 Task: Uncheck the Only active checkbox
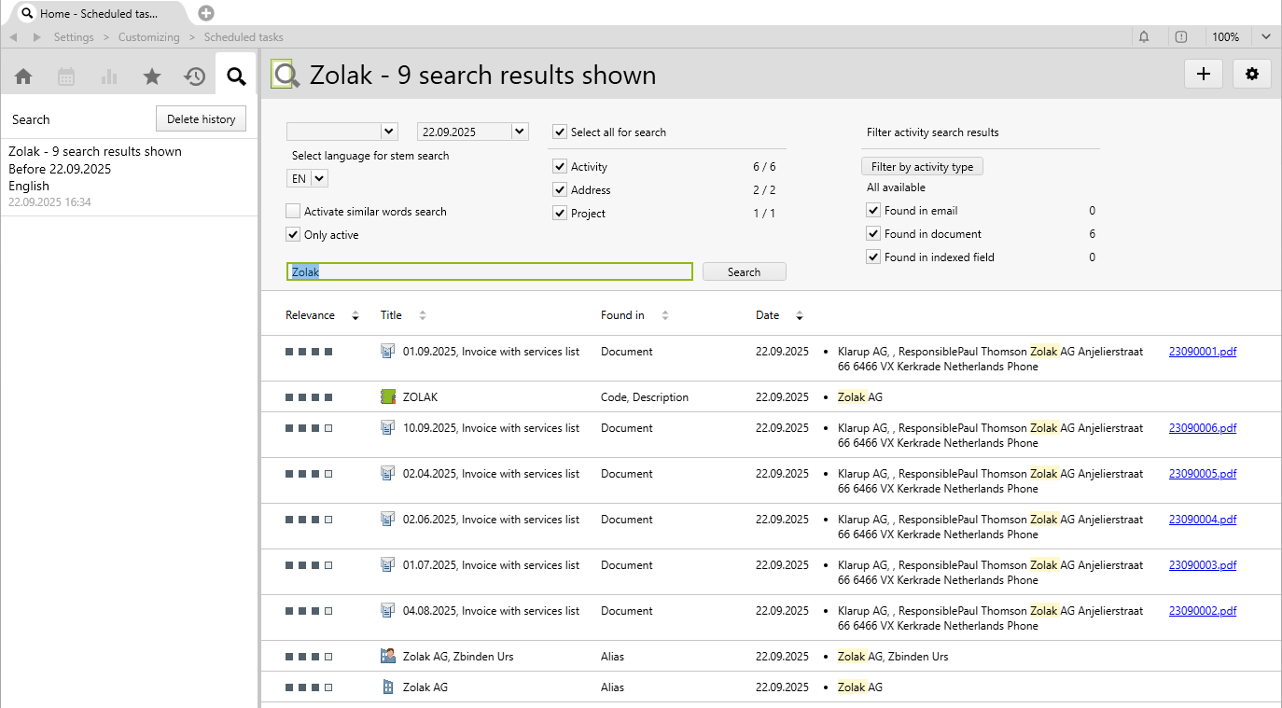pyautogui.click(x=294, y=235)
